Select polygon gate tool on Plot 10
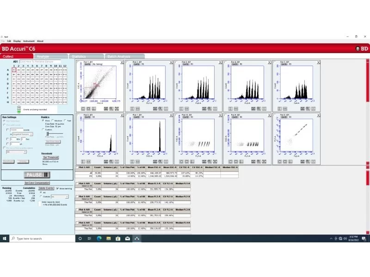Viewport: 370px width, 277px height. point(181,162)
